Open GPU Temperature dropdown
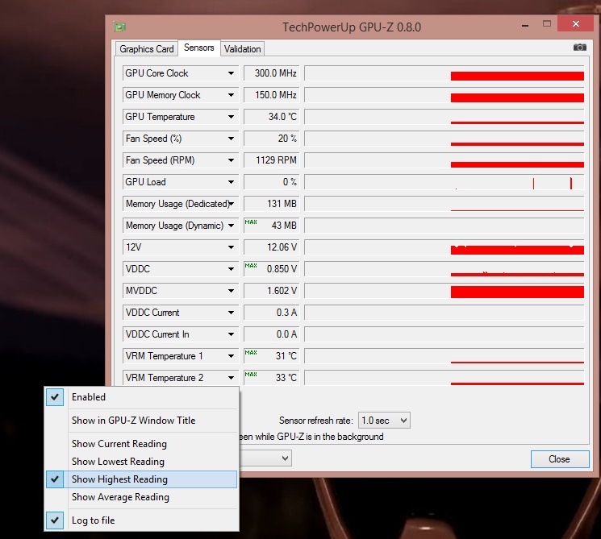This screenshot has width=601, height=539. point(232,117)
